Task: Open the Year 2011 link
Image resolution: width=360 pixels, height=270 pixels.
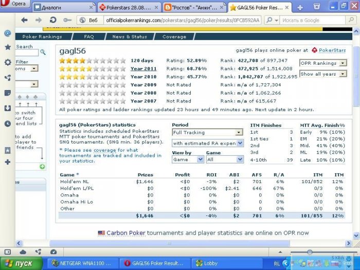Action: (x=143, y=68)
